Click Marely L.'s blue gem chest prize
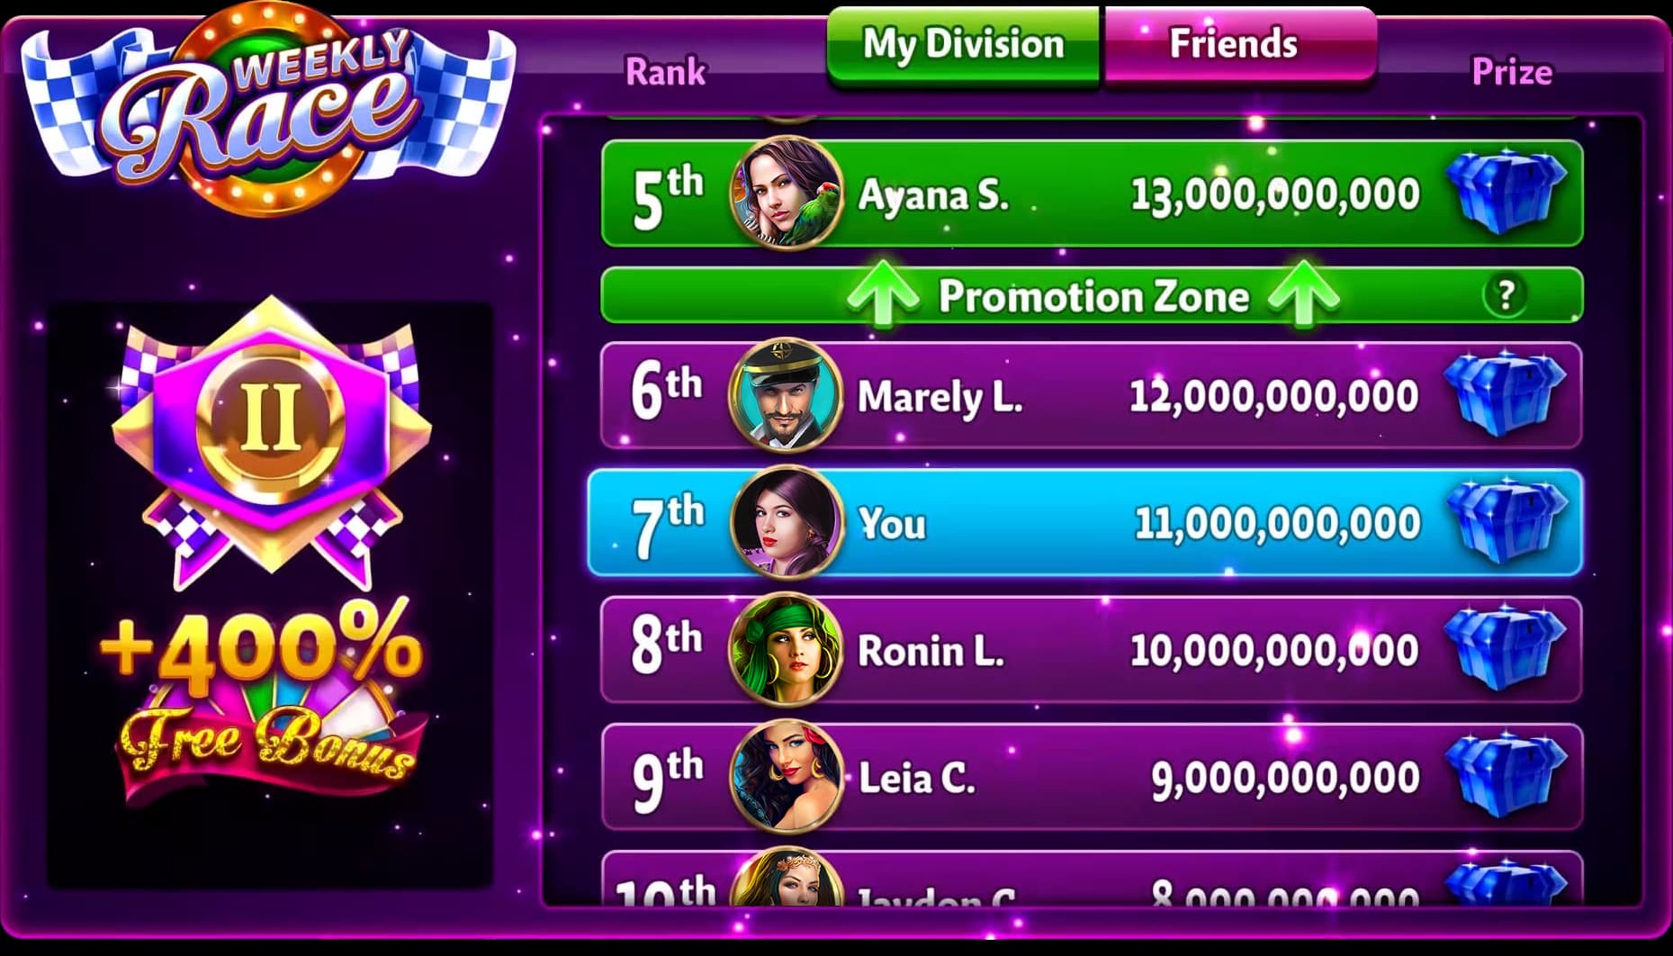The width and height of the screenshot is (1673, 956). tap(1505, 394)
